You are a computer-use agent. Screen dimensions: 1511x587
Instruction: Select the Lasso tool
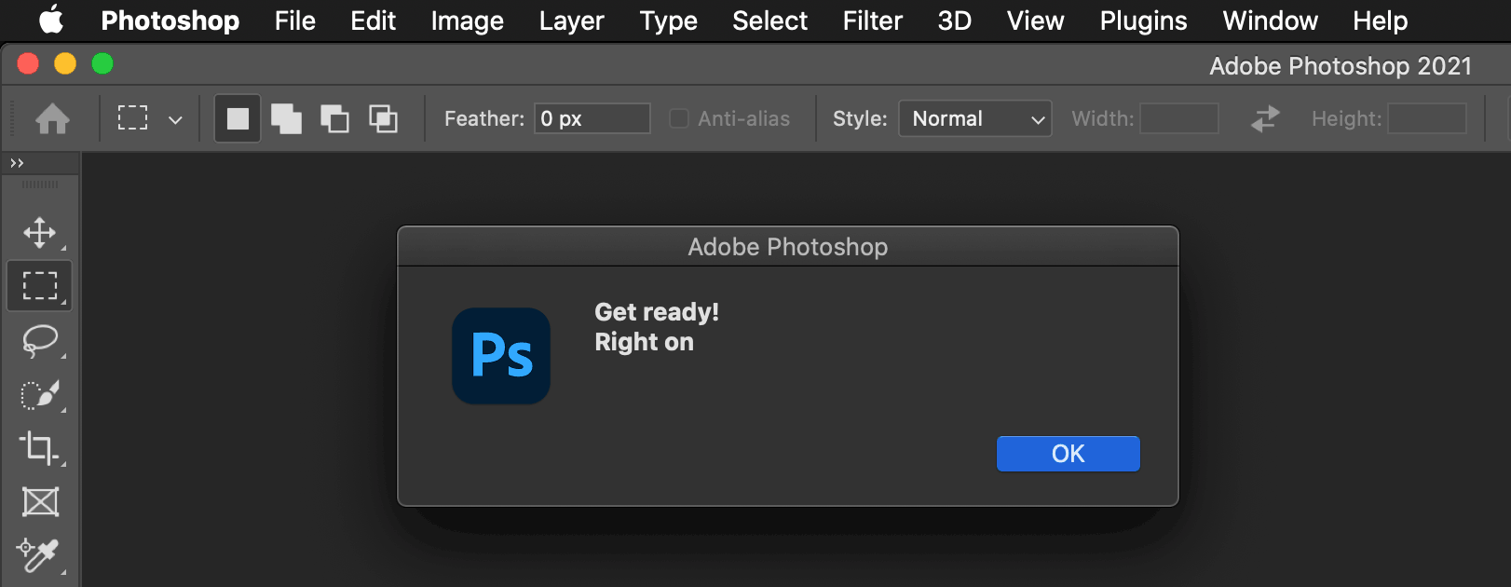[x=40, y=340]
